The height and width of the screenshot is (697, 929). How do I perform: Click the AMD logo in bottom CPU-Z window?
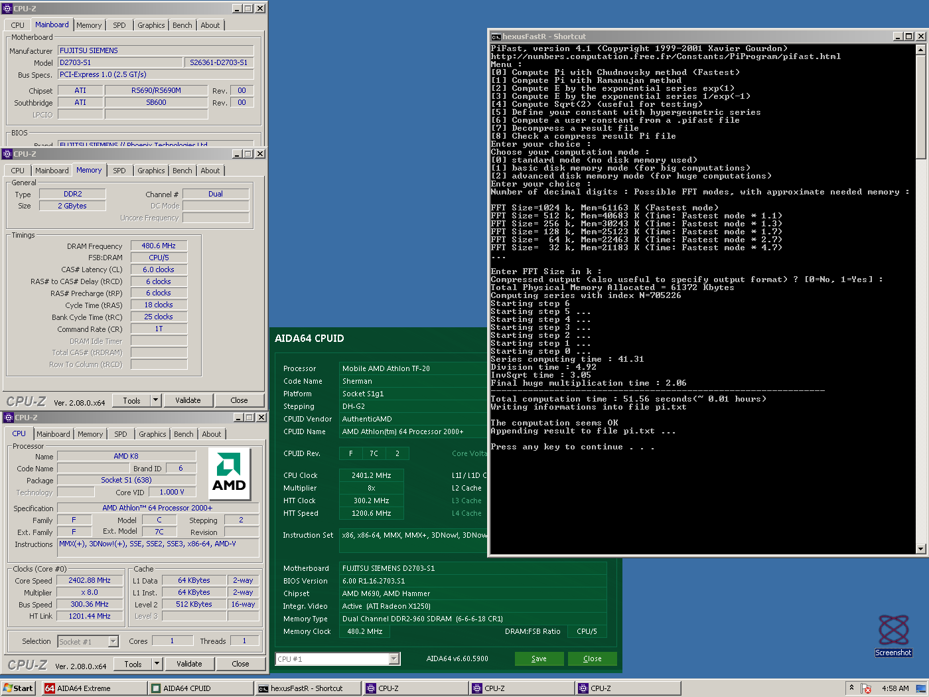(230, 474)
